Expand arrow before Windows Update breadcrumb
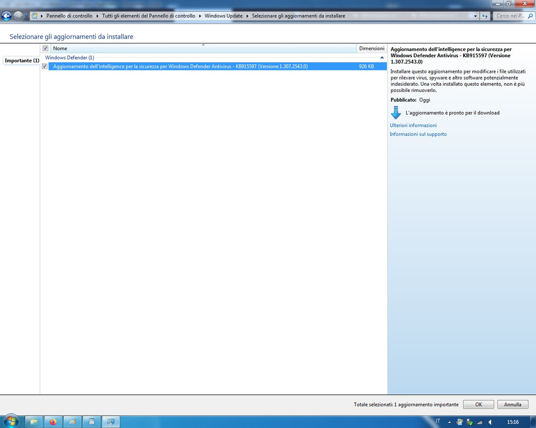 tap(200, 16)
